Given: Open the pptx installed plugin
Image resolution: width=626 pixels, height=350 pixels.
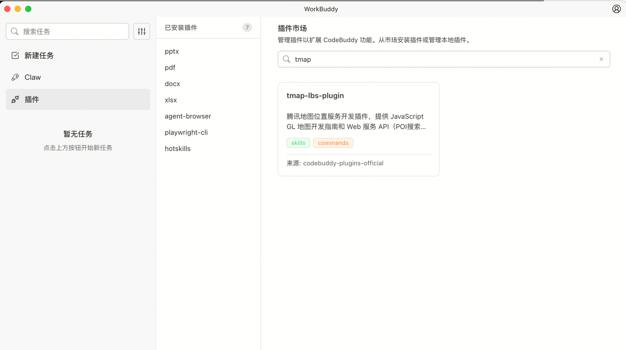Looking at the screenshot, I should tap(172, 51).
